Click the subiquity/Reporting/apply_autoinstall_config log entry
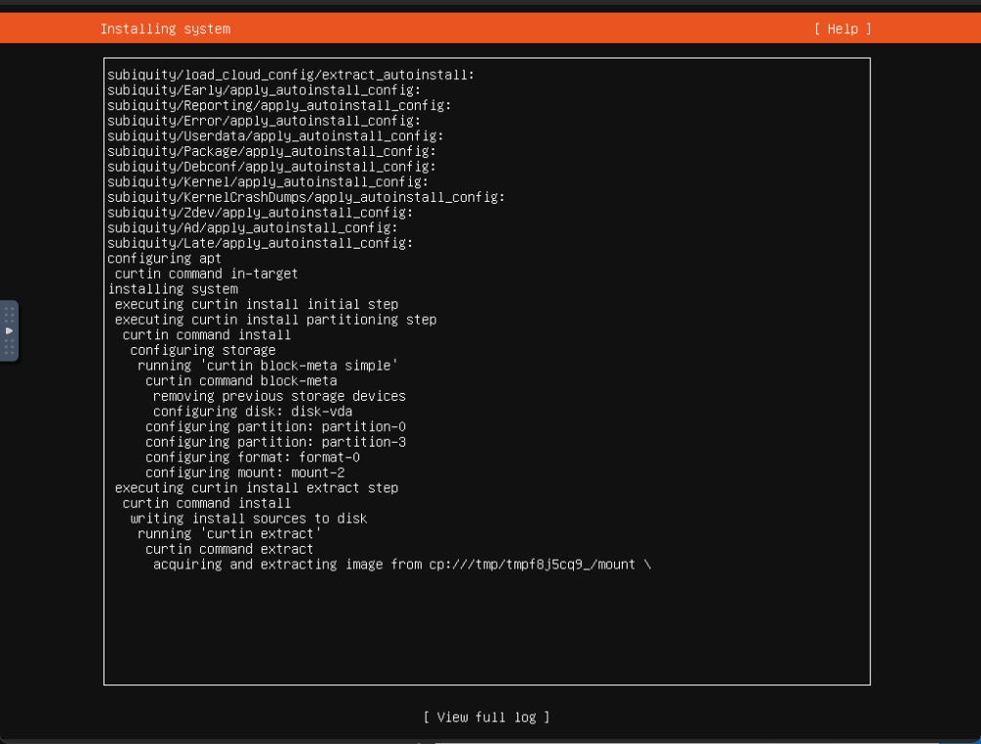This screenshot has height=744, width=981. tap(279, 105)
